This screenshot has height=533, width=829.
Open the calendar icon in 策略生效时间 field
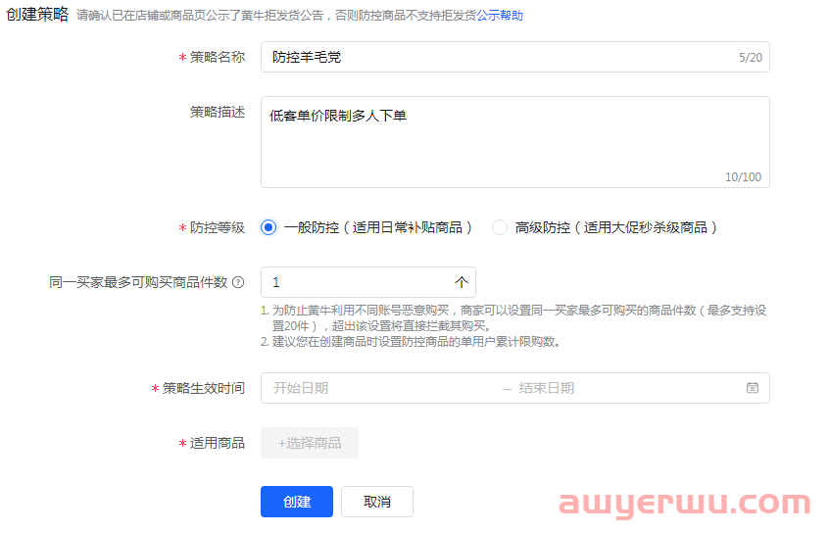[753, 388]
